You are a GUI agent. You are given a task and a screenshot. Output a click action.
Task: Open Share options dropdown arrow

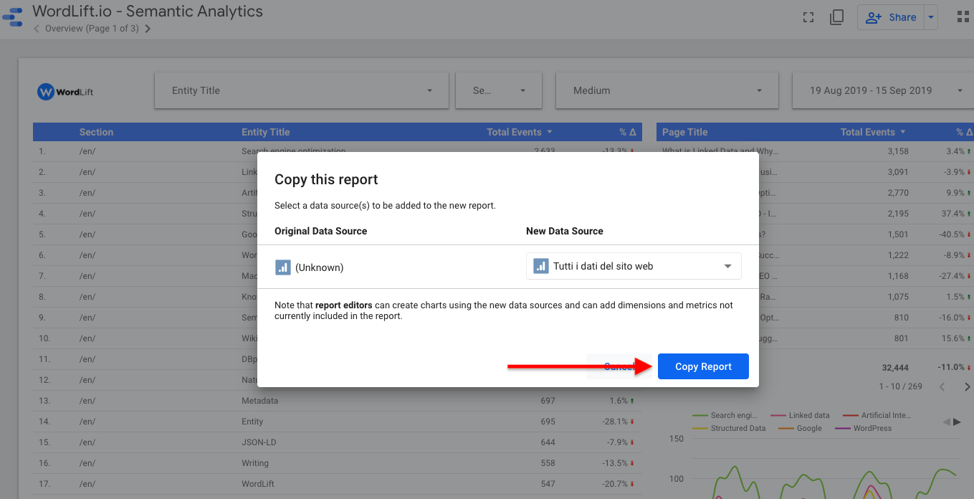click(930, 17)
